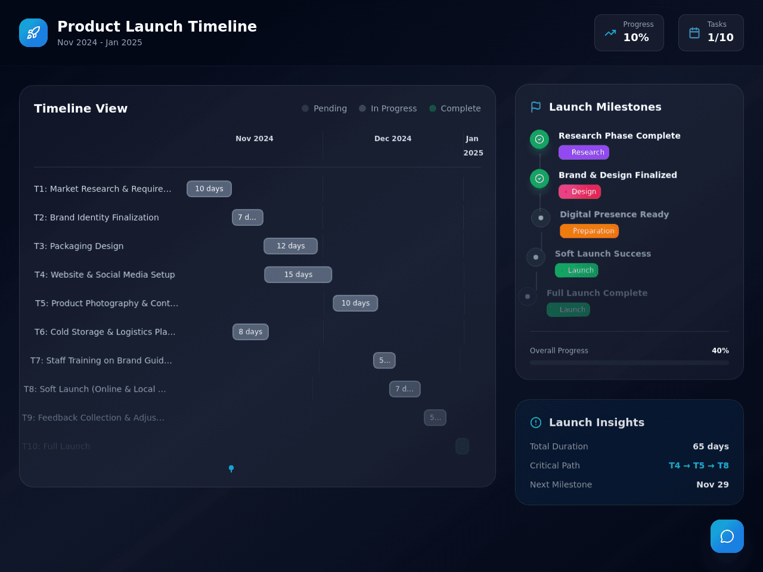Click the Progress trend arrow icon

point(610,33)
